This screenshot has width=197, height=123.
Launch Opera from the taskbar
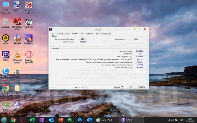22,120
